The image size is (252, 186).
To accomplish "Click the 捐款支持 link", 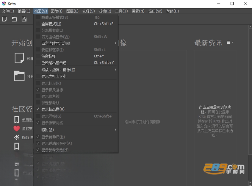I will click(28, 129).
